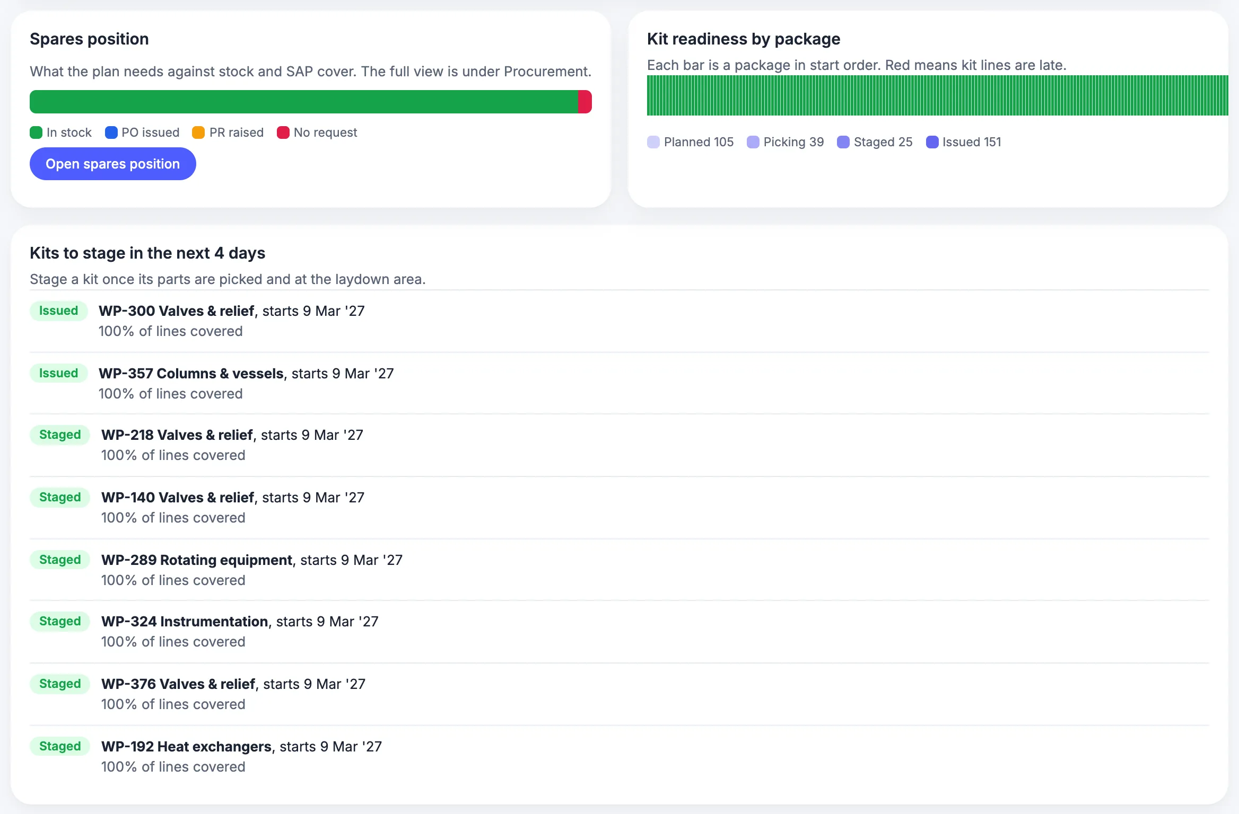
Task: Select WP-140 Valves & relief kit
Action: pyautogui.click(x=619, y=508)
